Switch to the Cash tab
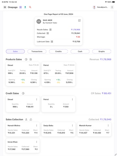 point(80,51)
